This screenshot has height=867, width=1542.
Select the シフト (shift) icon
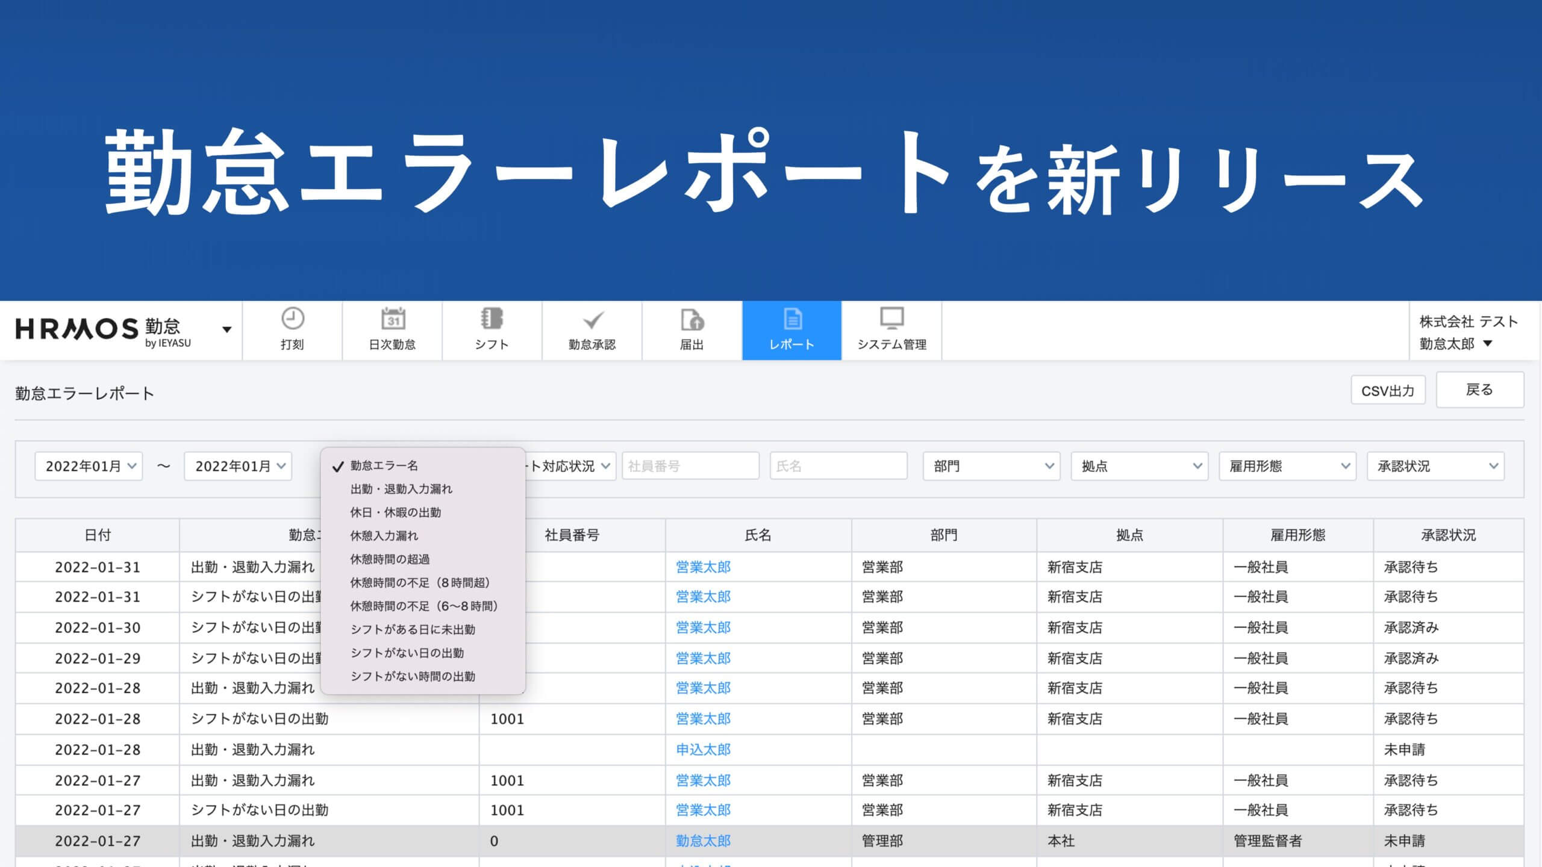click(493, 330)
